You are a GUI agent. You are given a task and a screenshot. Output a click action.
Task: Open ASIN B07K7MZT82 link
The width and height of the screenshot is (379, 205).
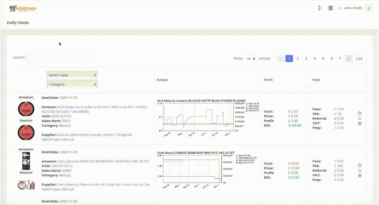[61, 116]
